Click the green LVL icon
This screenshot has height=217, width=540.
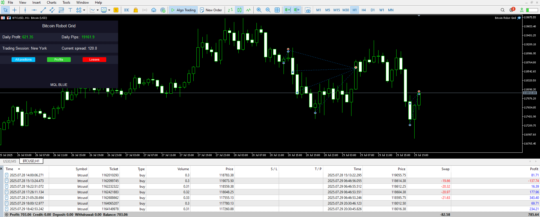point(522,10)
